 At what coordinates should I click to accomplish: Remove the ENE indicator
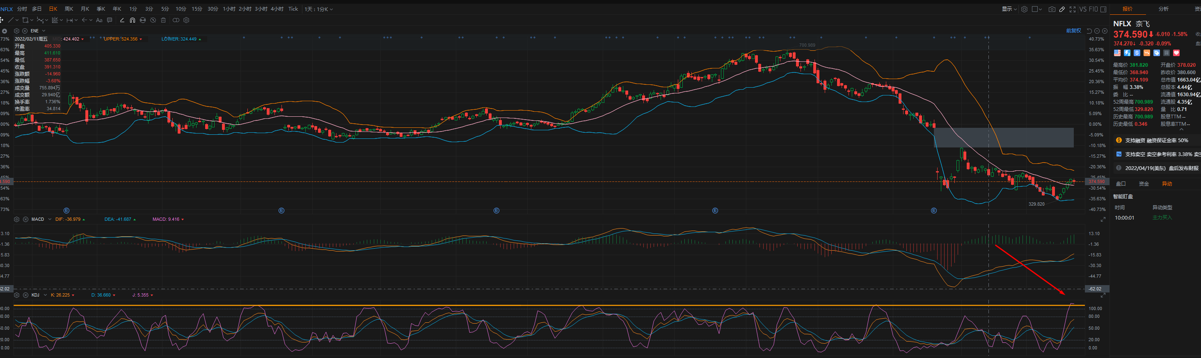(25, 31)
